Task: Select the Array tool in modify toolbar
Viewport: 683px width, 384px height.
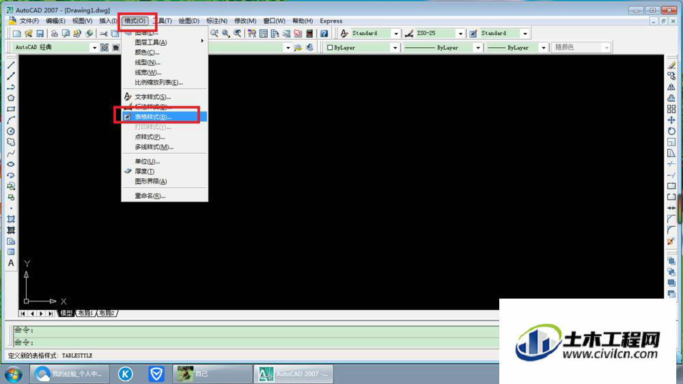Action: (x=671, y=109)
